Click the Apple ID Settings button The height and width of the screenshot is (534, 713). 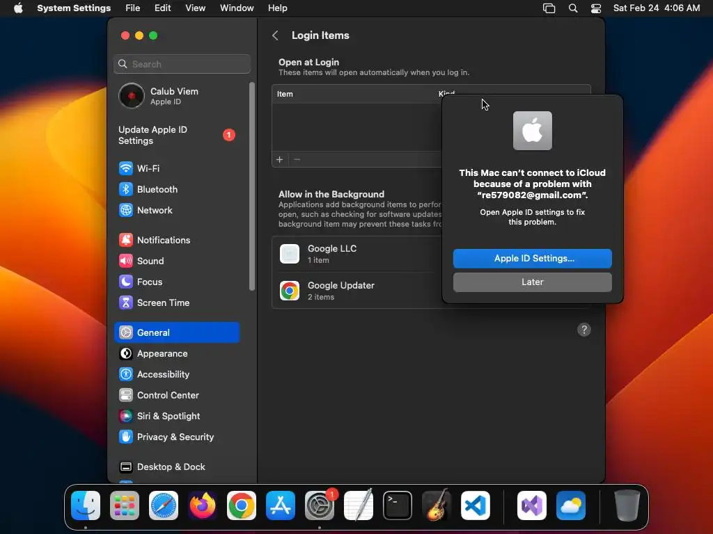pyautogui.click(x=533, y=259)
